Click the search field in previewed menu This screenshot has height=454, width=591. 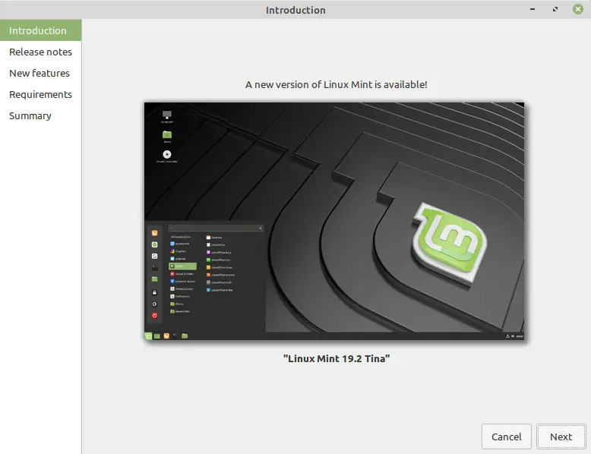coord(216,229)
